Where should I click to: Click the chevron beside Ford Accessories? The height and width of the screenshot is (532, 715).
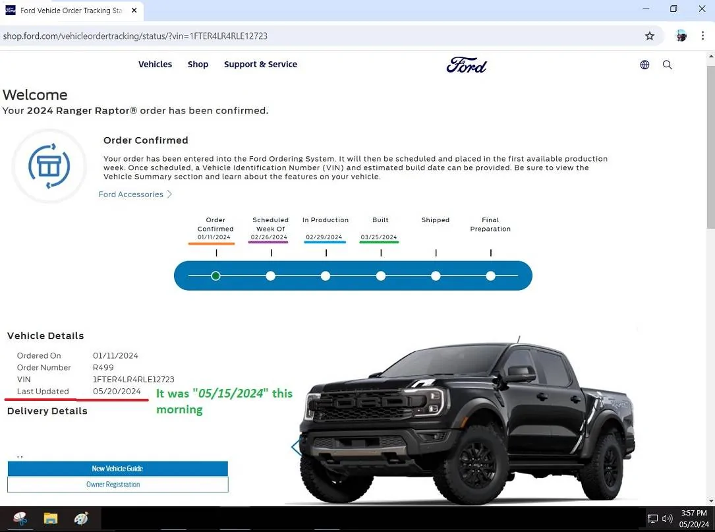(x=169, y=194)
